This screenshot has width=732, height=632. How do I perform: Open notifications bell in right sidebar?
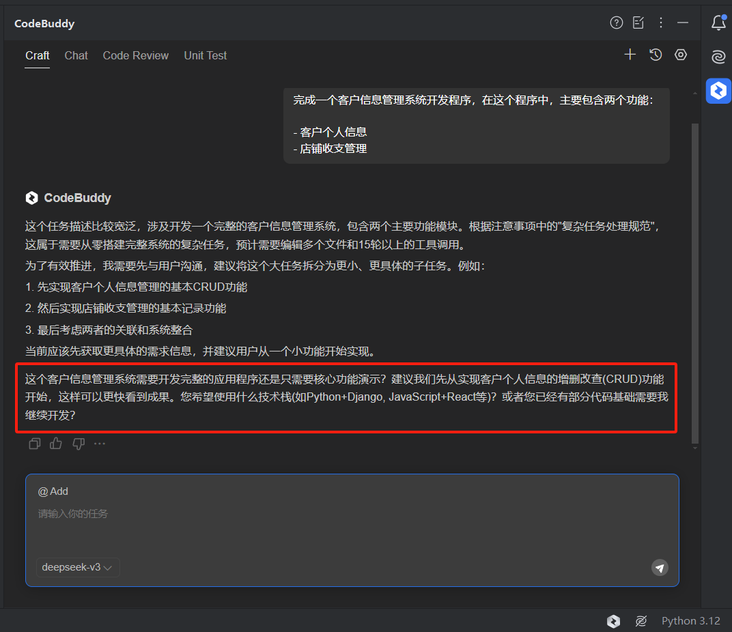(718, 23)
